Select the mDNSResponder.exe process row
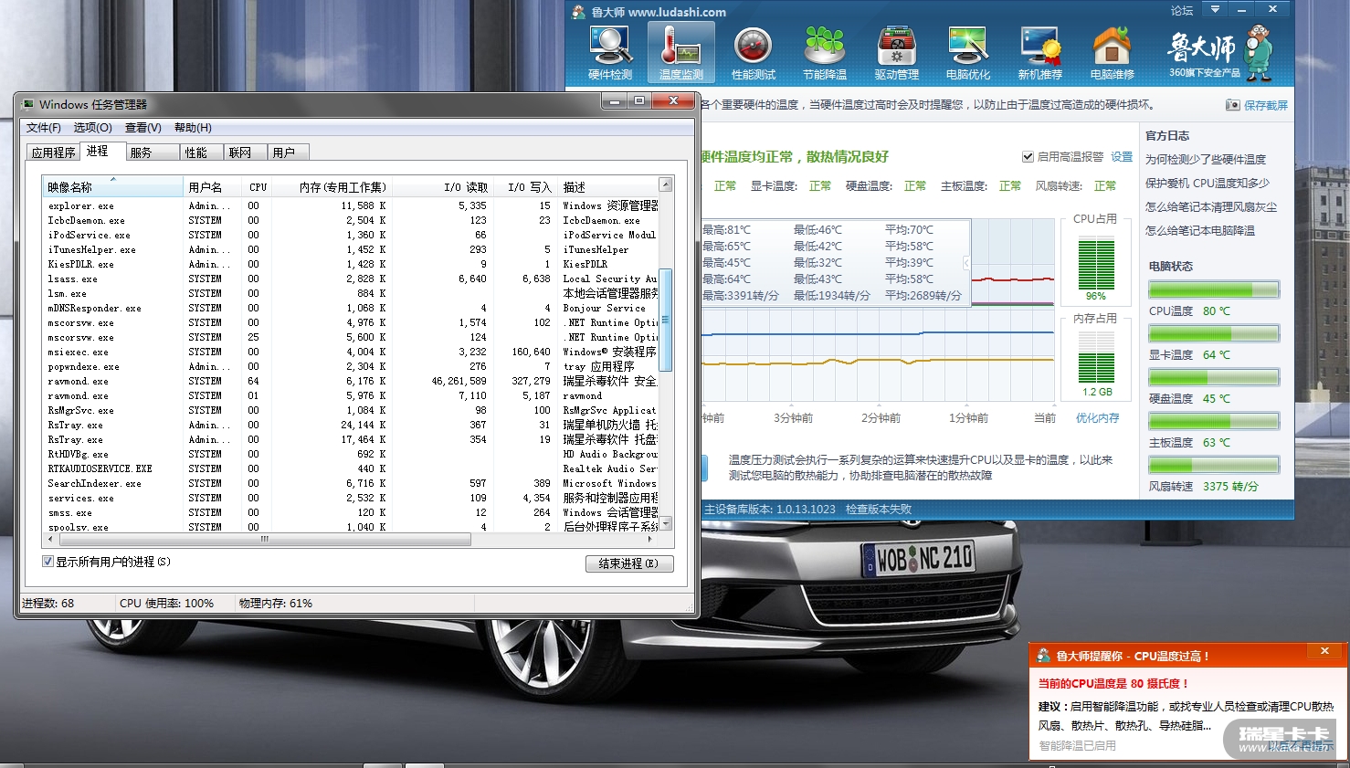1350x768 pixels. 351,308
